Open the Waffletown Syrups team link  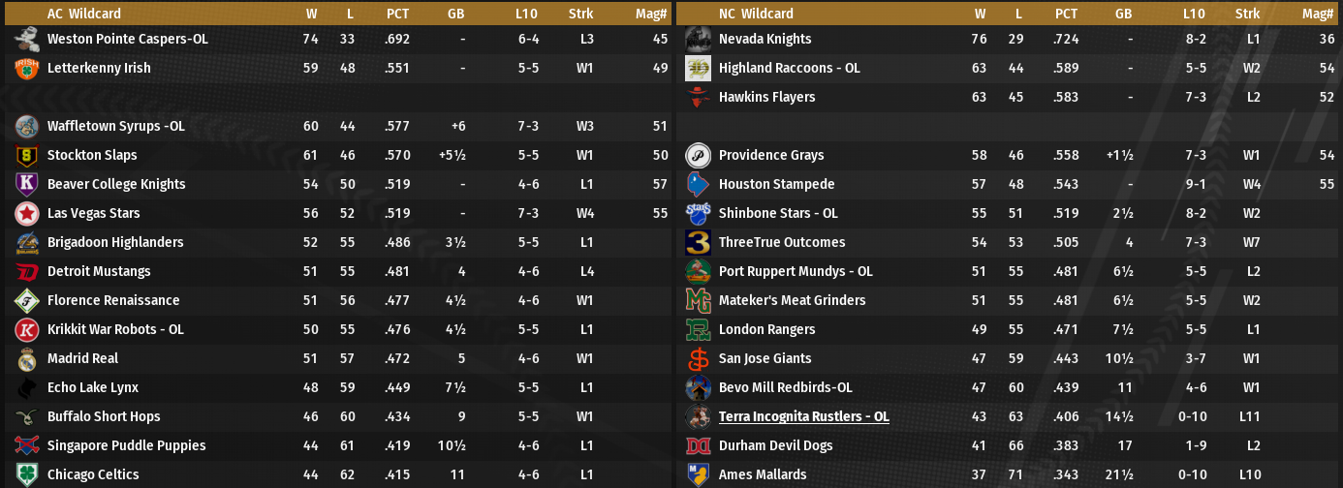115,126
